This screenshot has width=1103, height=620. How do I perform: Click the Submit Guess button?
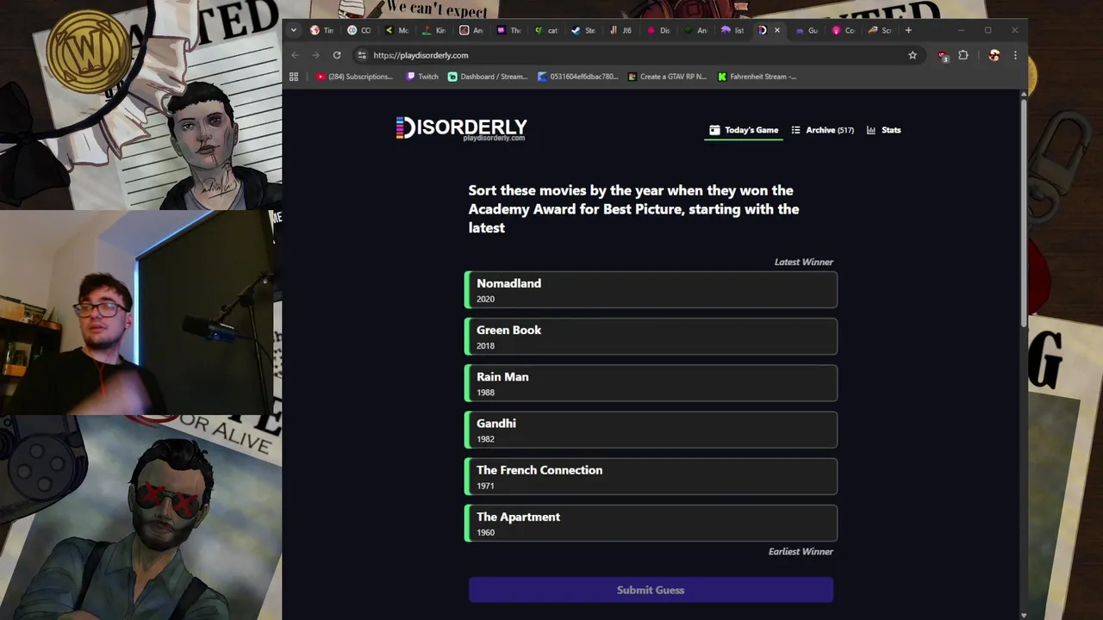click(x=651, y=590)
